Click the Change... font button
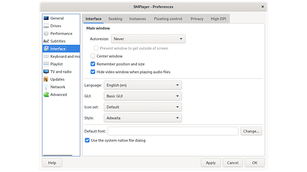Screen dimensions: 307x172 click(x=251, y=131)
